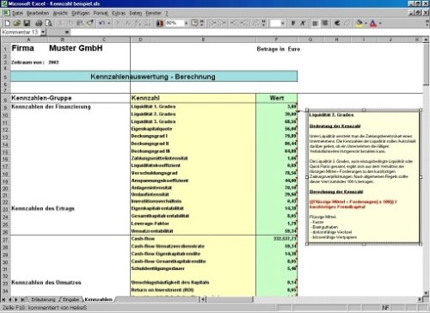Open Print Preview with the magnifier page icon
This screenshot has height=313, width=430.
pos(49,23)
